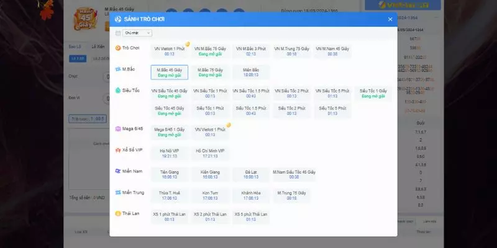Open the Chủ nhật day dropdown

[137, 33]
